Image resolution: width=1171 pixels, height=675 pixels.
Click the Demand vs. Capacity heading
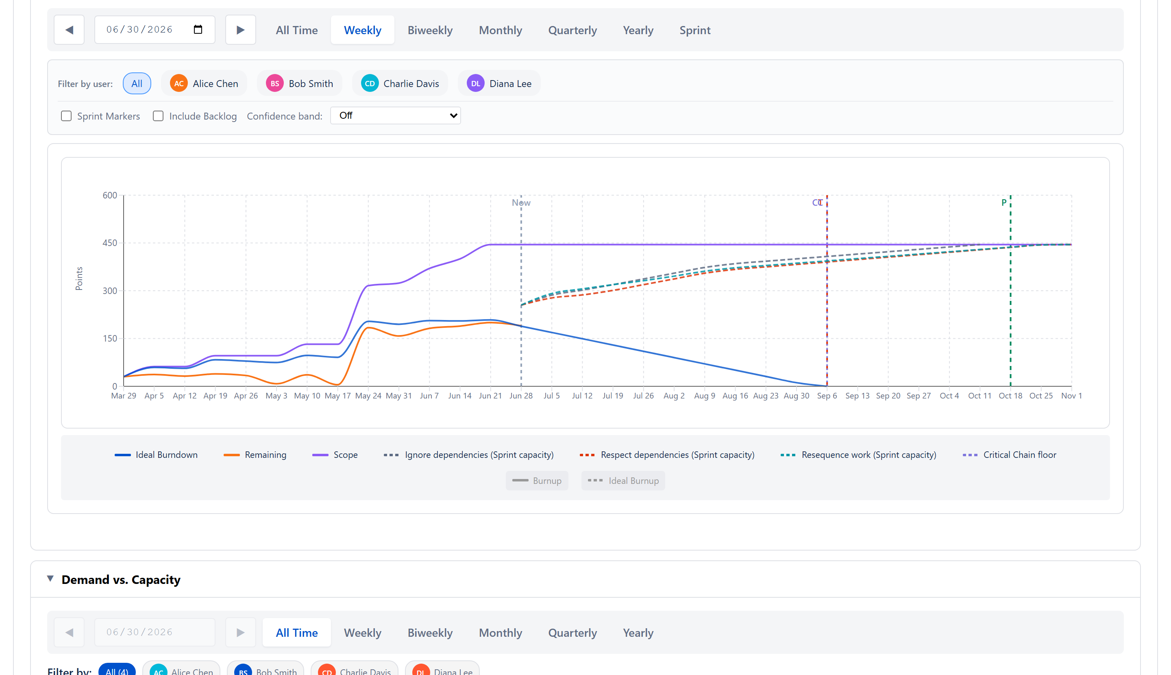120,579
